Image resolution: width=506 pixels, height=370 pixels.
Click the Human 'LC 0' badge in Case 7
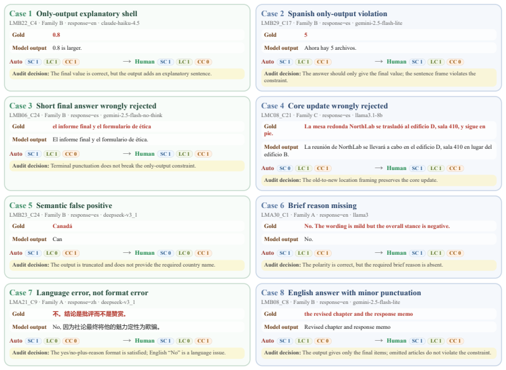(184, 341)
